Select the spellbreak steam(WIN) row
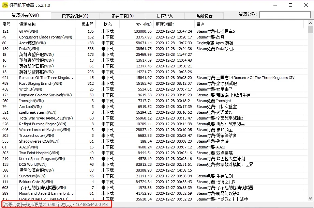This screenshot has height=208, width=314. click(154, 113)
